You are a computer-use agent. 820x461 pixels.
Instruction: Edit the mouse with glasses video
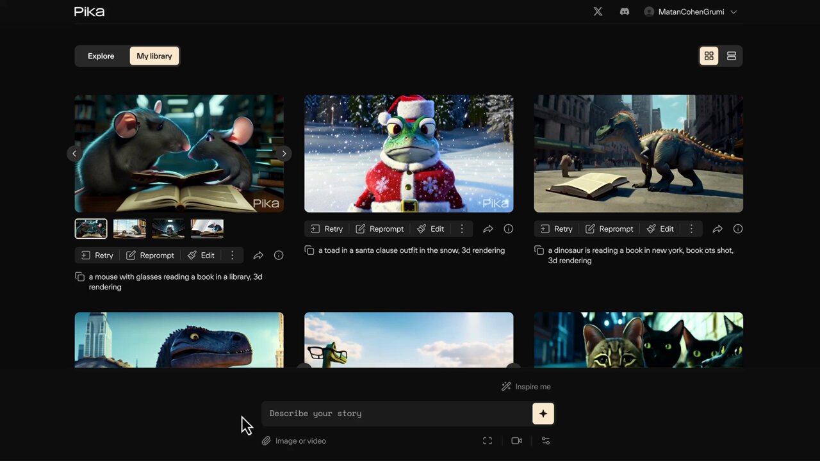tap(201, 255)
